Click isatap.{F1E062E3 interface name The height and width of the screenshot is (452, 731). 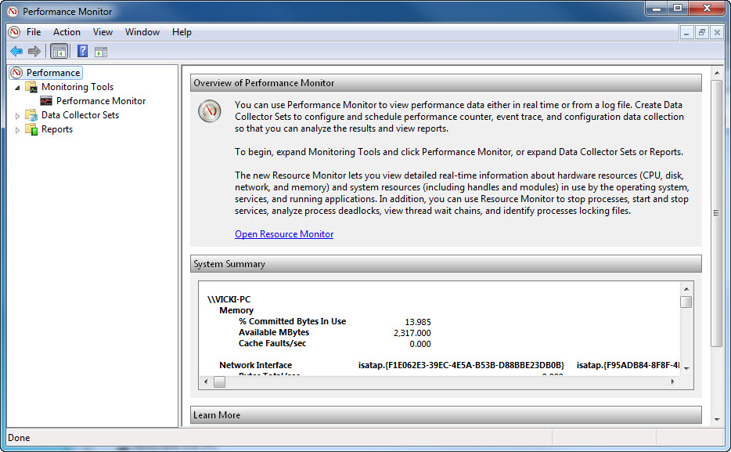pyautogui.click(x=461, y=365)
